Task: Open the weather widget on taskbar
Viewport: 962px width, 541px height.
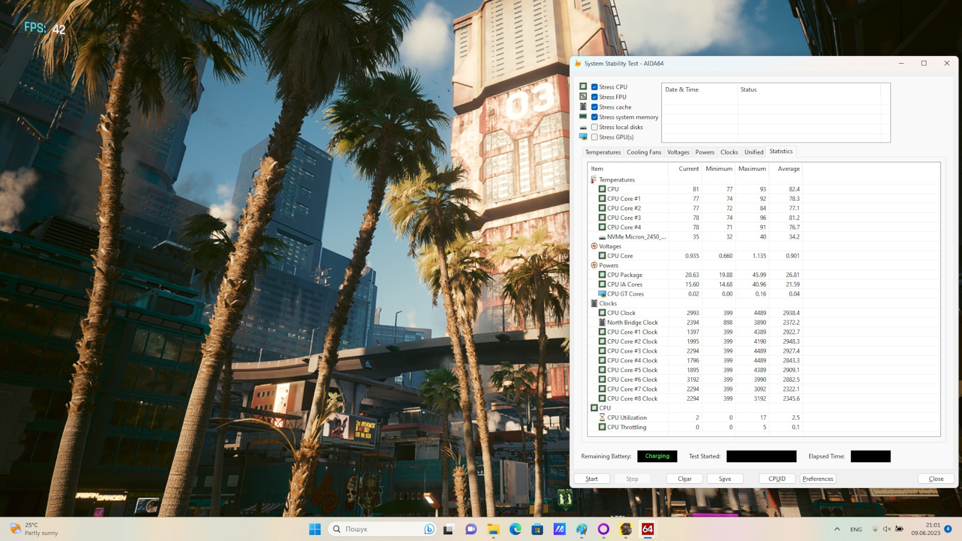Action: pos(35,529)
